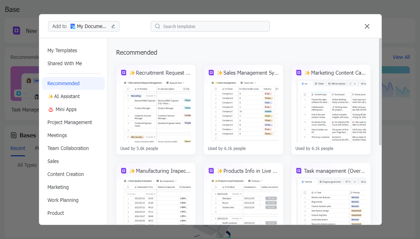Click the Base icon on Task management card

(299, 171)
